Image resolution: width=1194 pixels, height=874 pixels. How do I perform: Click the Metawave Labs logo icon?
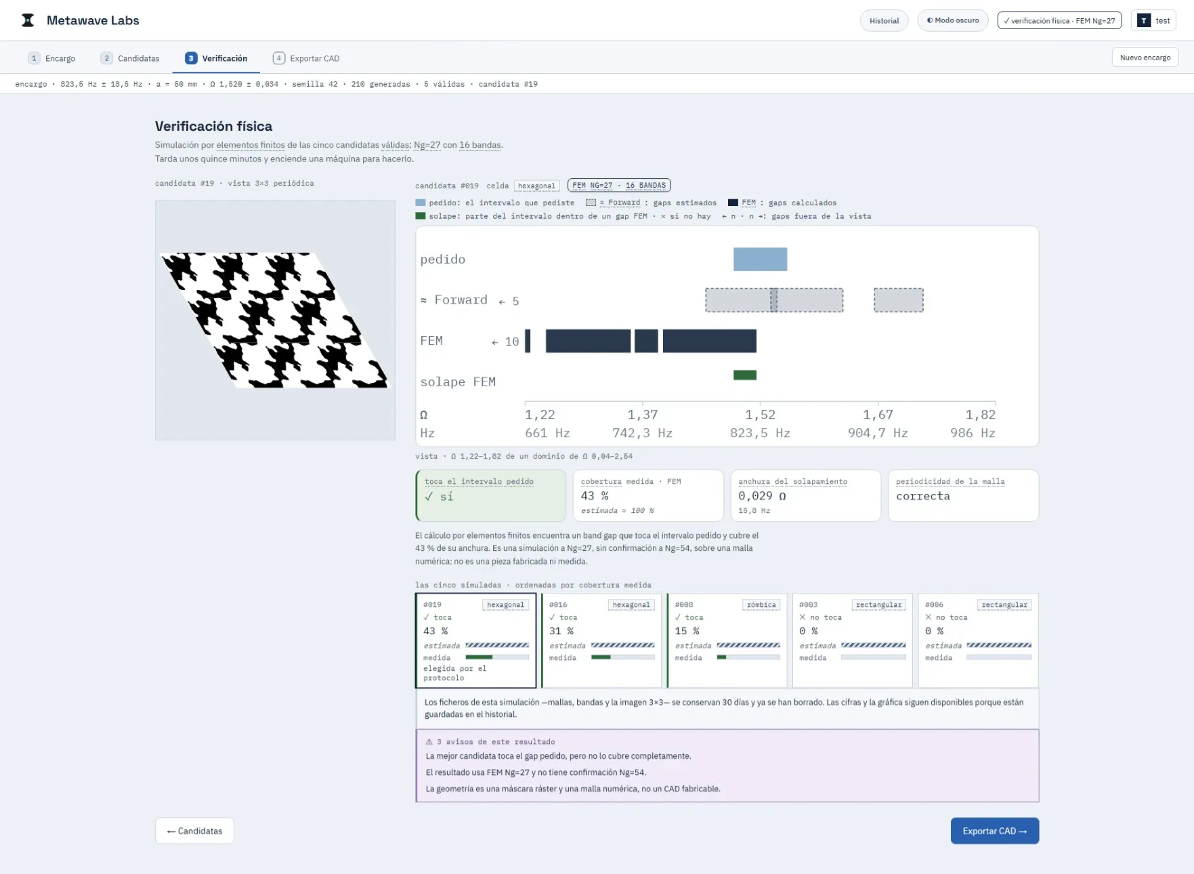28,20
